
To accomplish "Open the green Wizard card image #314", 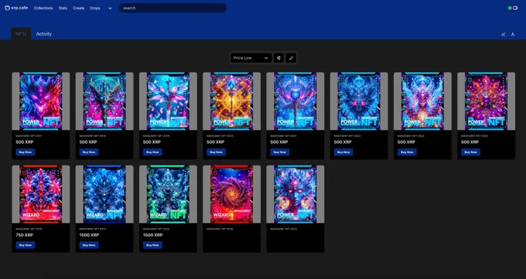I will 168,194.
